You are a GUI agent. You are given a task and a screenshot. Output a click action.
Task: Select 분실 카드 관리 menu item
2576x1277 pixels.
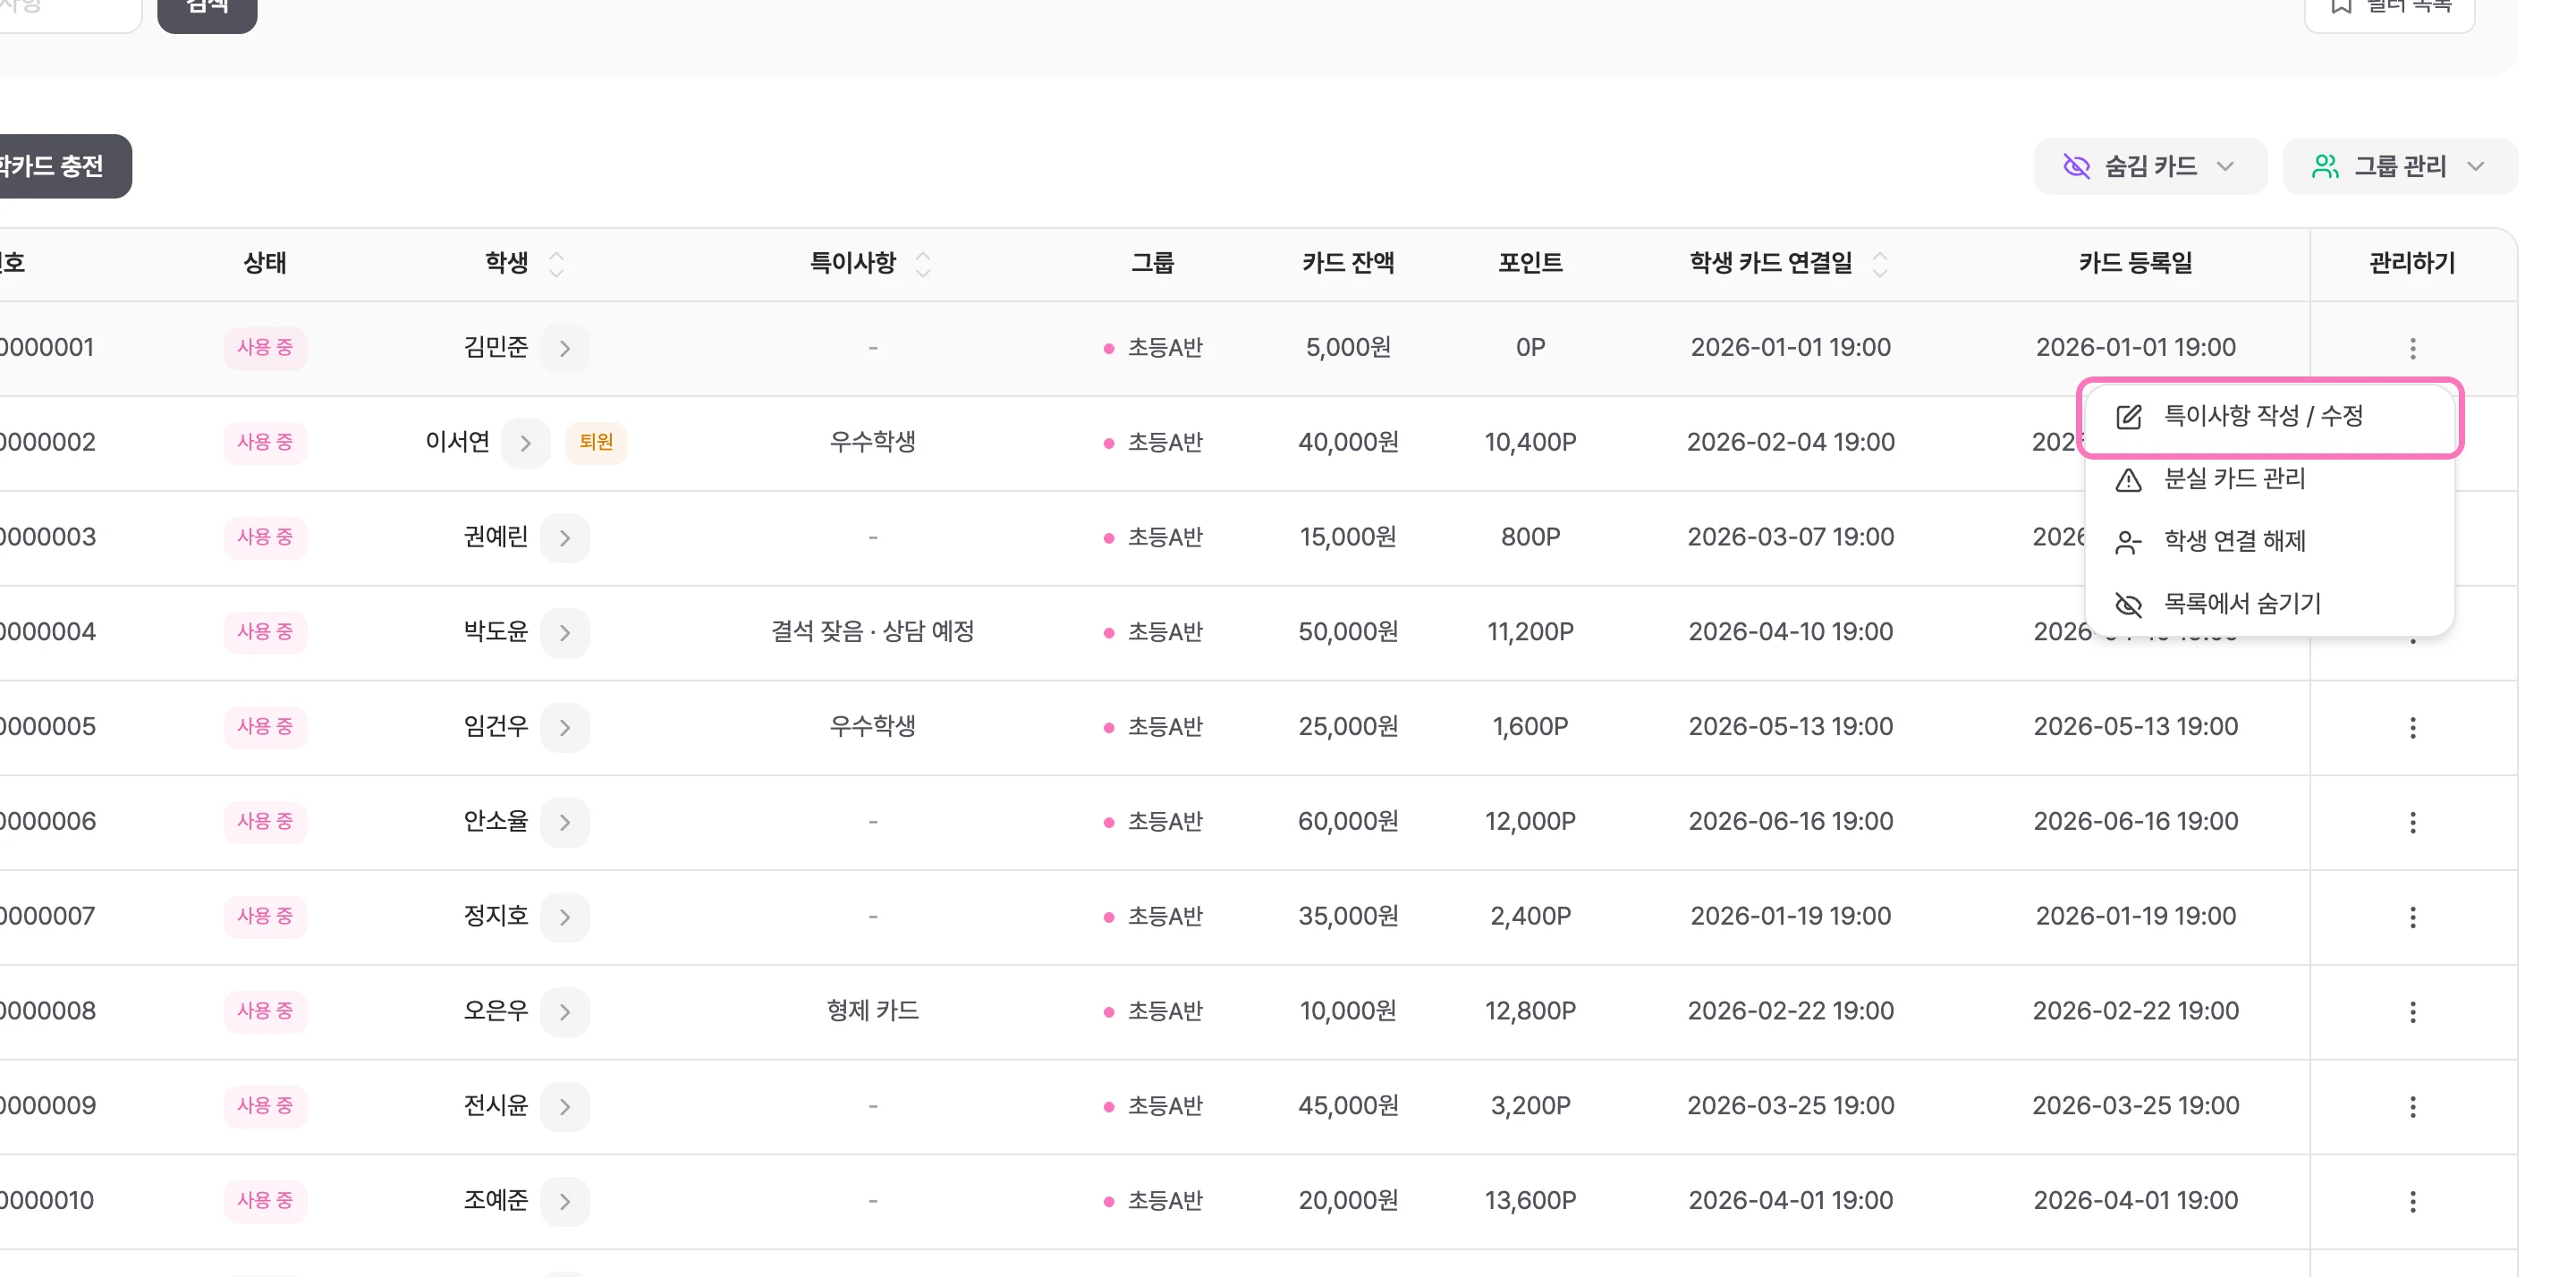click(x=2270, y=479)
